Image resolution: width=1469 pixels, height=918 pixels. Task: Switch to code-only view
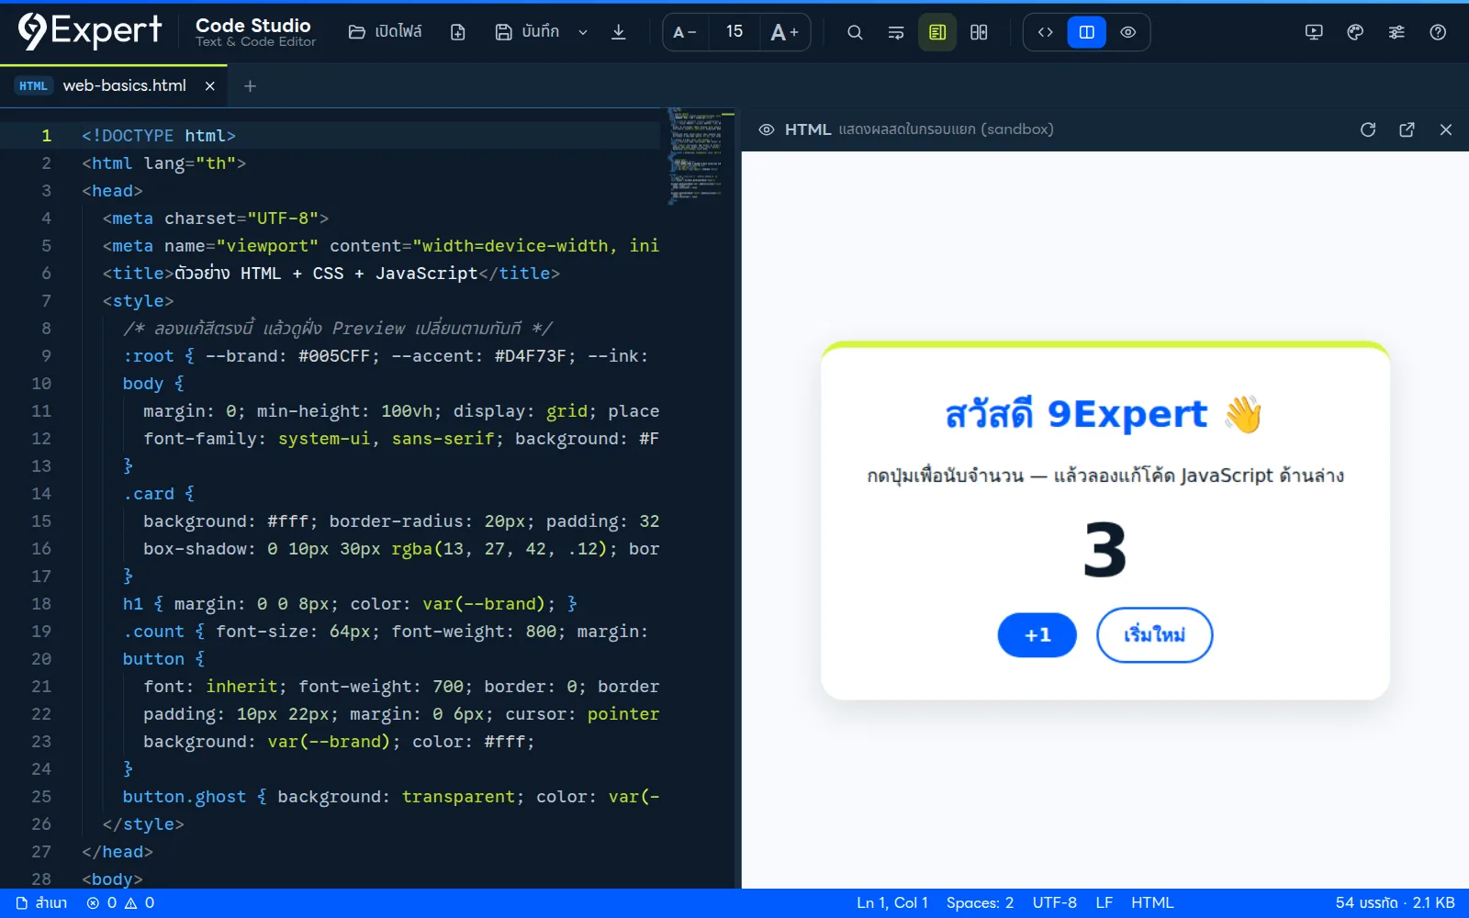click(x=1046, y=32)
